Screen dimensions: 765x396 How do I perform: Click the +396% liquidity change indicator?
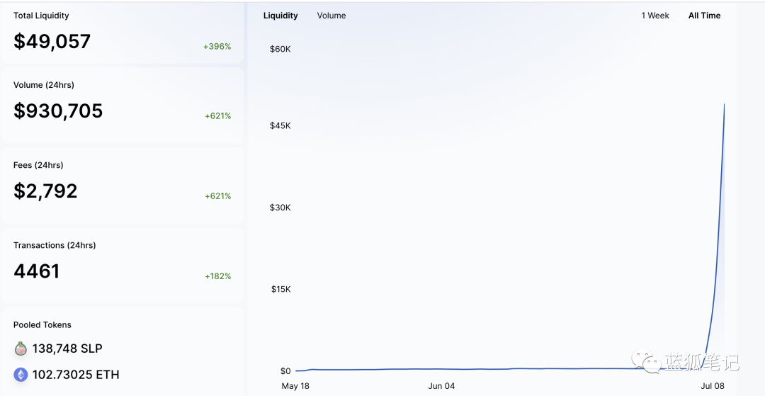217,47
